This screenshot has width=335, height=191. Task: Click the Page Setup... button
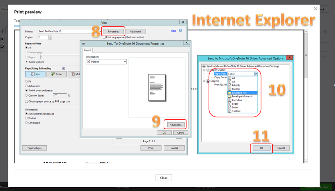pyautogui.click(x=35, y=148)
